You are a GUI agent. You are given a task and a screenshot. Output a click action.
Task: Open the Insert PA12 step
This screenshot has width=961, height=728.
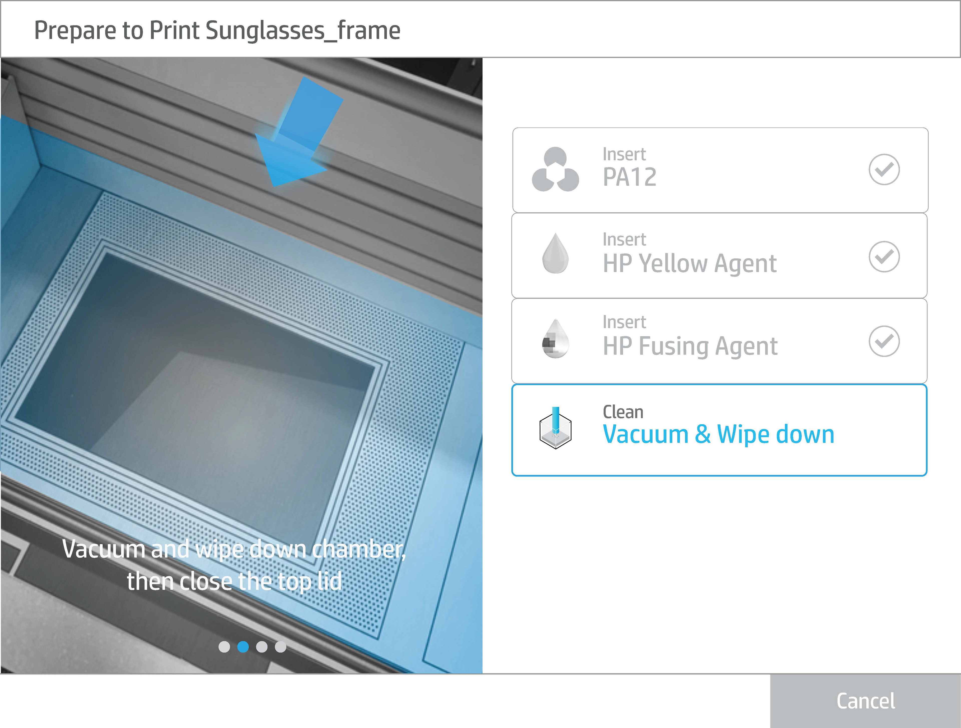tap(720, 170)
